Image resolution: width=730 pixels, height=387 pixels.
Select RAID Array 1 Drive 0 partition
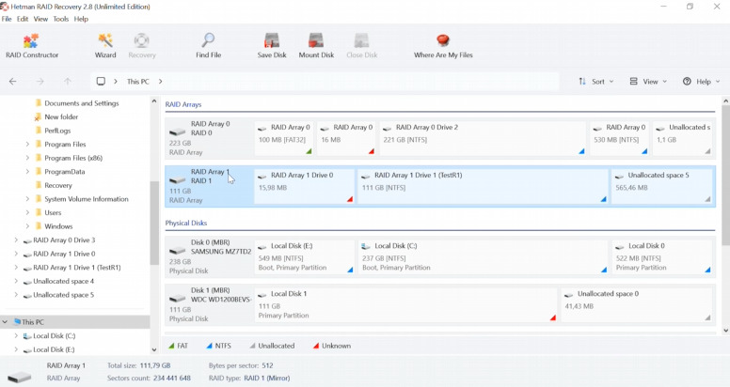(305, 186)
